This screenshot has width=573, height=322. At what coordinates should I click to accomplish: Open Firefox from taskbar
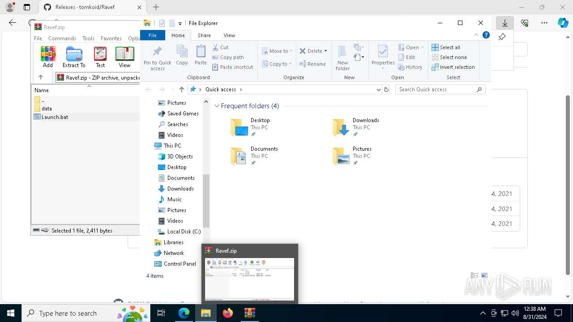pos(228,313)
